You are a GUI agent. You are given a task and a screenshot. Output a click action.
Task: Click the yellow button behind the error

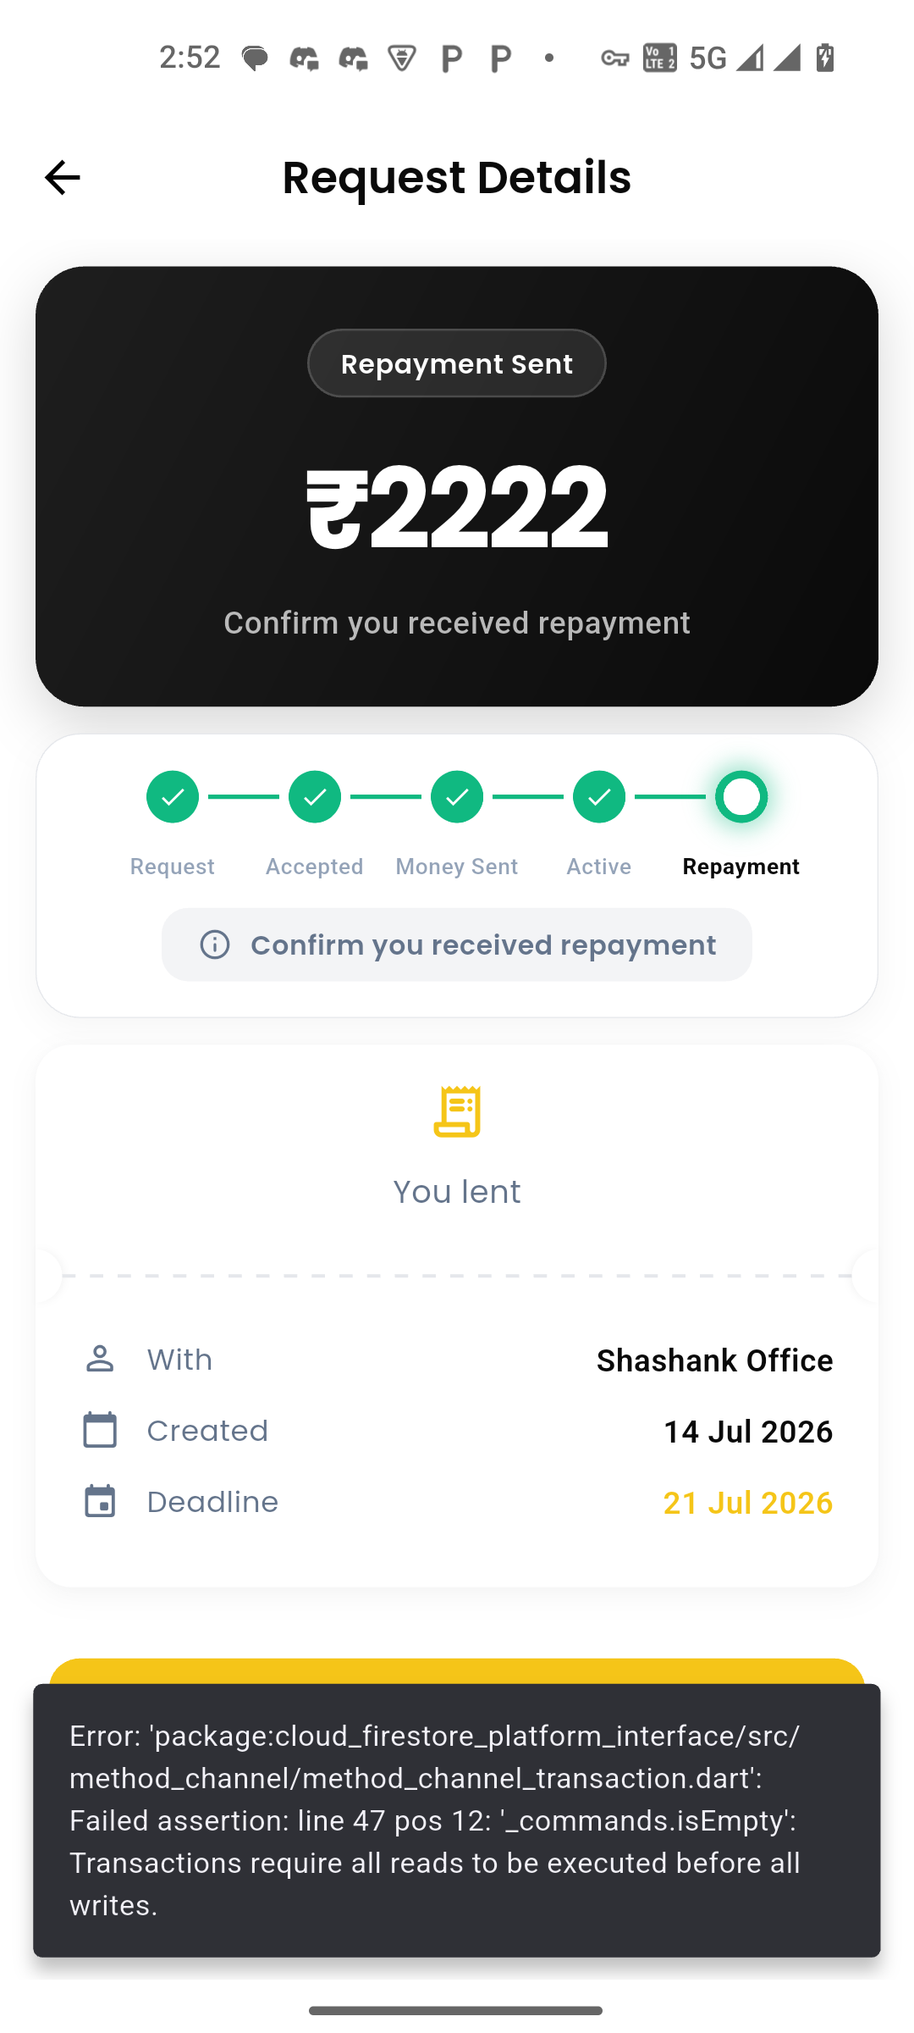tap(457, 1671)
